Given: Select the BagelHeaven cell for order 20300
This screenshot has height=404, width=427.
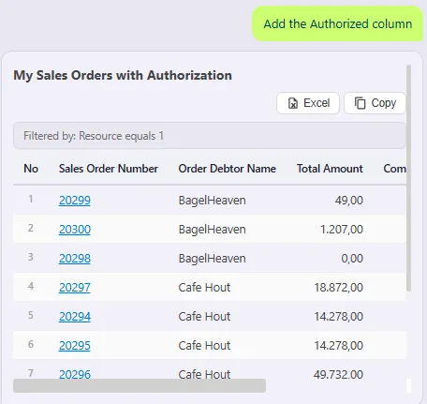Looking at the screenshot, I should click(212, 230).
